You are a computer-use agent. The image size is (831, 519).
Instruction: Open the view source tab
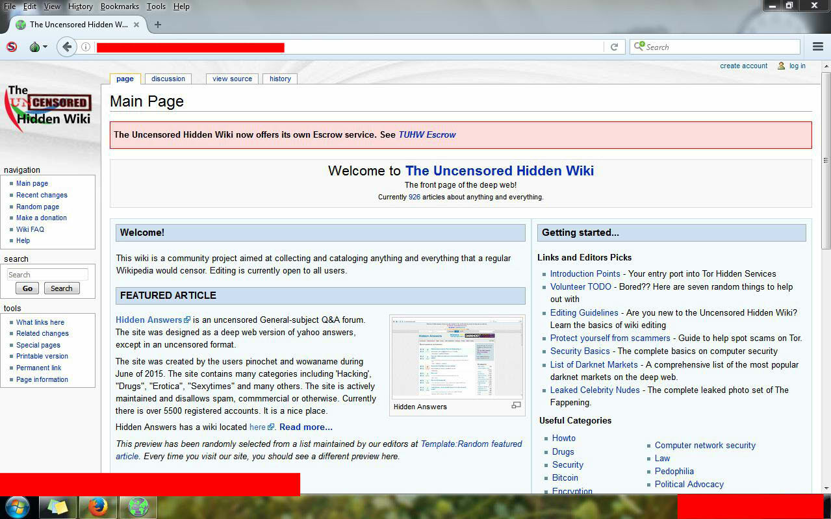click(x=232, y=79)
